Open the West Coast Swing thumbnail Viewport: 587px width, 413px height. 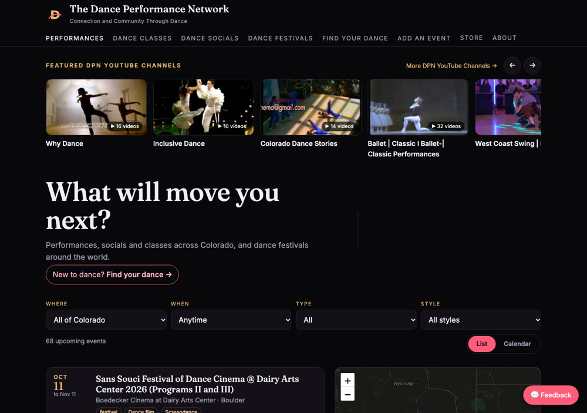(x=508, y=107)
